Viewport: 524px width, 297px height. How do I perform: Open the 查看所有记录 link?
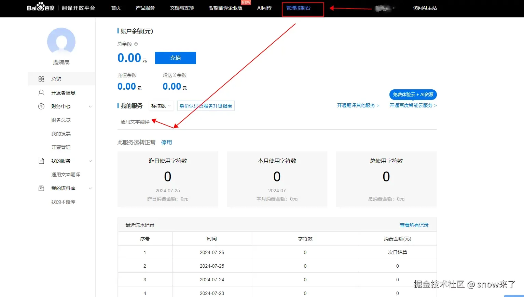pos(414,225)
